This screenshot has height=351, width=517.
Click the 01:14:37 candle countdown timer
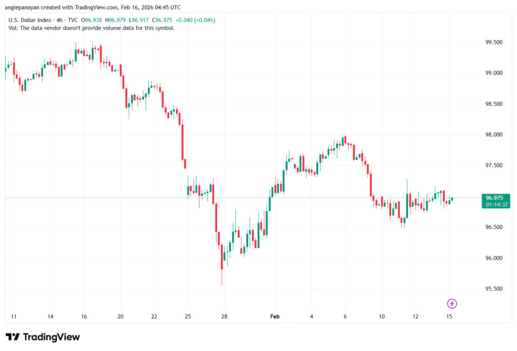point(496,205)
